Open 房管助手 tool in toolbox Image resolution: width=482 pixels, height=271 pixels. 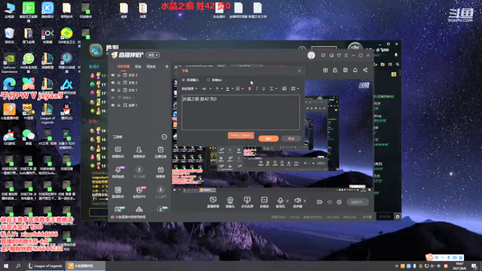tap(139, 152)
